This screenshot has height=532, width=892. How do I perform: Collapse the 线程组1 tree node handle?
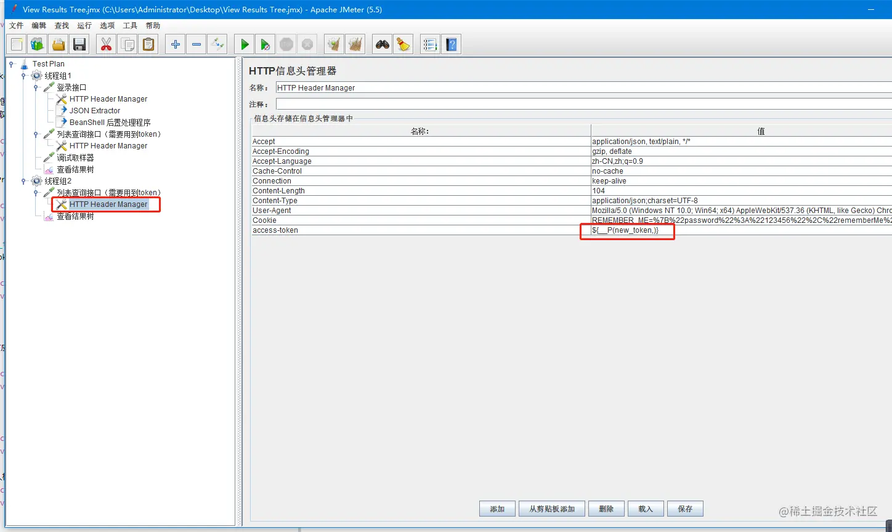[24, 76]
